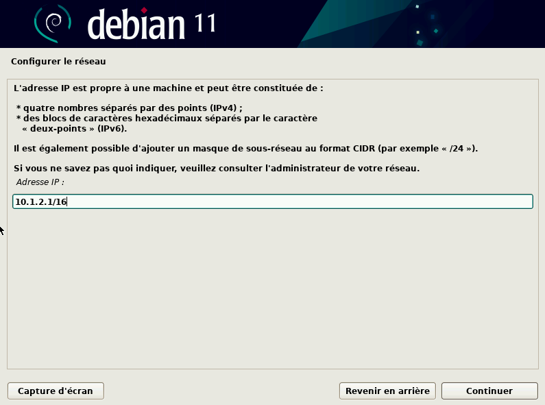Click the line beginning "L'adresse IP est propre"
The width and height of the screenshot is (545, 405).
(169, 88)
